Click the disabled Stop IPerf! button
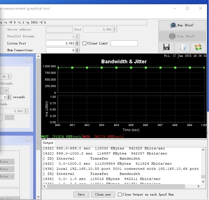The height and width of the screenshot is (200, 209). click(x=182, y=36)
